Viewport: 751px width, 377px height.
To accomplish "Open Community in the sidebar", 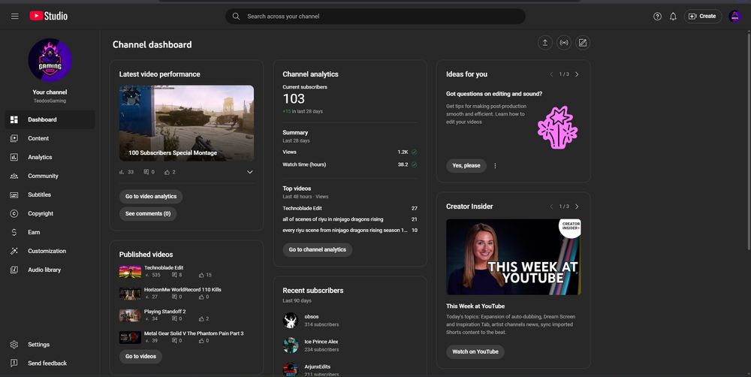I will click(50, 176).
